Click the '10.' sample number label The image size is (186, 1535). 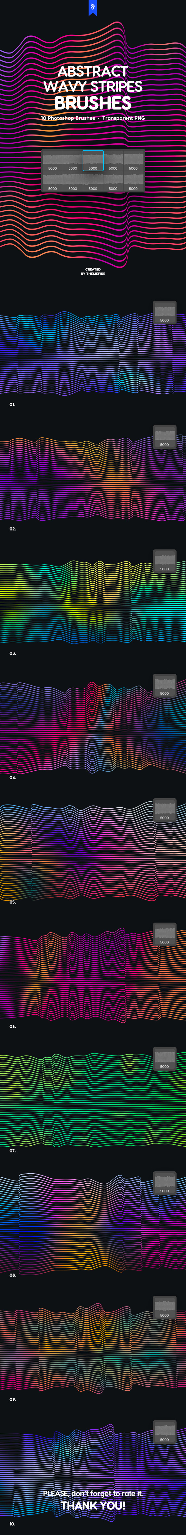coord(13,1524)
